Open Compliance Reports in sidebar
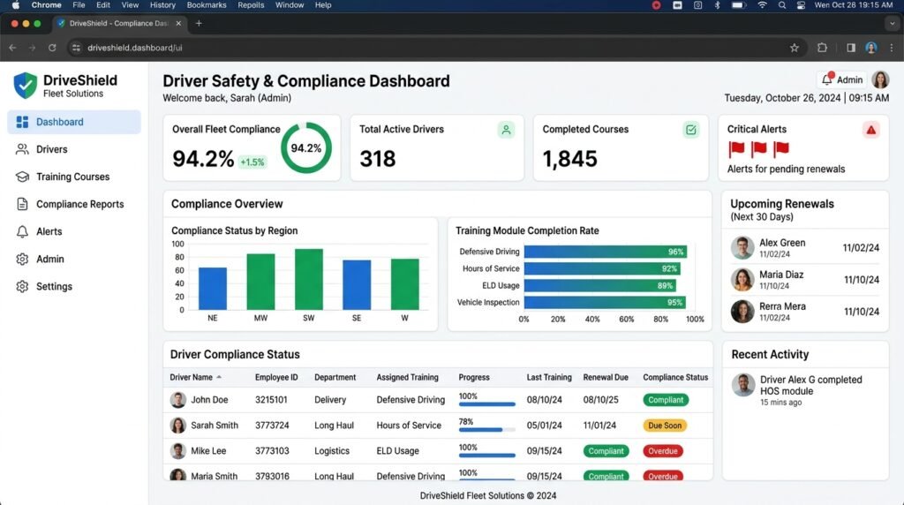 click(74, 204)
